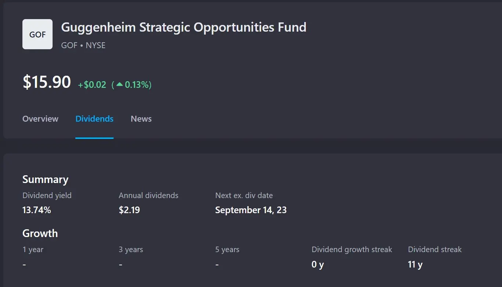Click the GOF logo tile
This screenshot has height=287, width=502.
pyautogui.click(x=37, y=34)
